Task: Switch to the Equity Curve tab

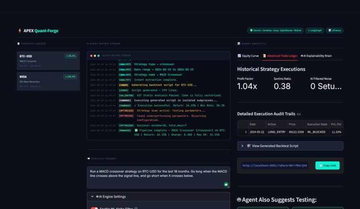Action: [248, 56]
